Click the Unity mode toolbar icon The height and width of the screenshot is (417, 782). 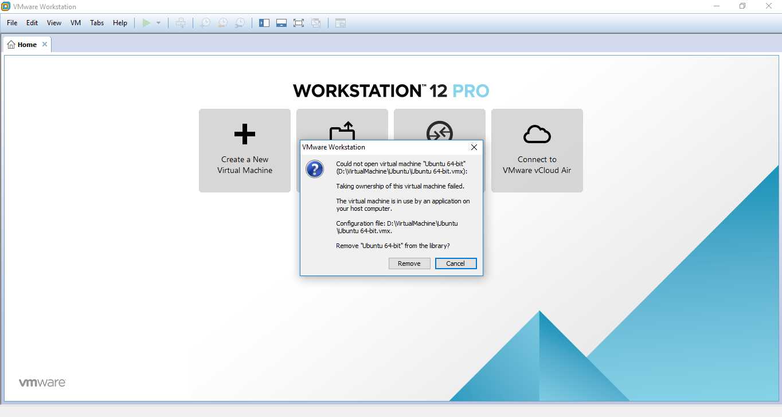tap(316, 23)
